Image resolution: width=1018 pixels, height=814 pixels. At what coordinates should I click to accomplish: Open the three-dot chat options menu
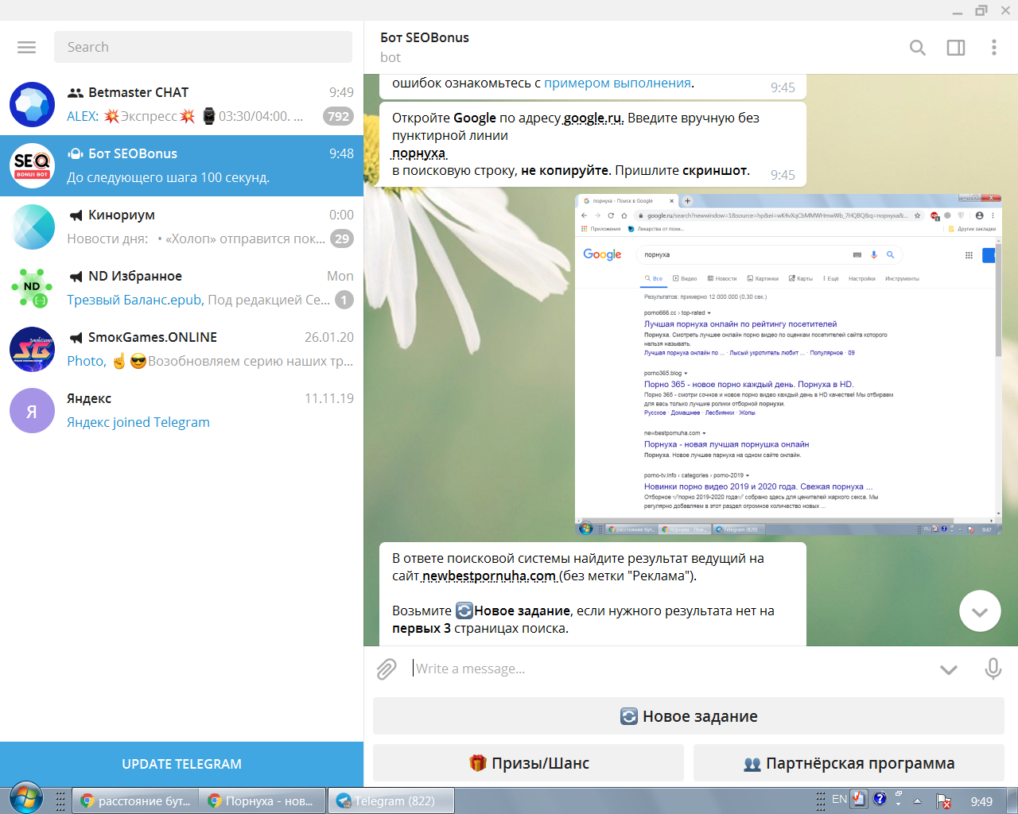pos(993,48)
